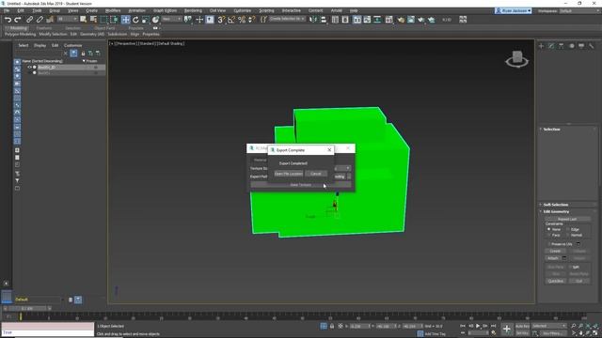Activate the Select and Move tool
This screenshot has width=602, height=338.
[125, 19]
